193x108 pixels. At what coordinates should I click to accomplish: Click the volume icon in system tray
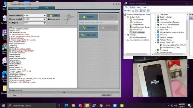176,106
